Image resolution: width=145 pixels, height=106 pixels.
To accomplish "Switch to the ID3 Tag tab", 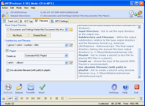I will coord(26,21).
